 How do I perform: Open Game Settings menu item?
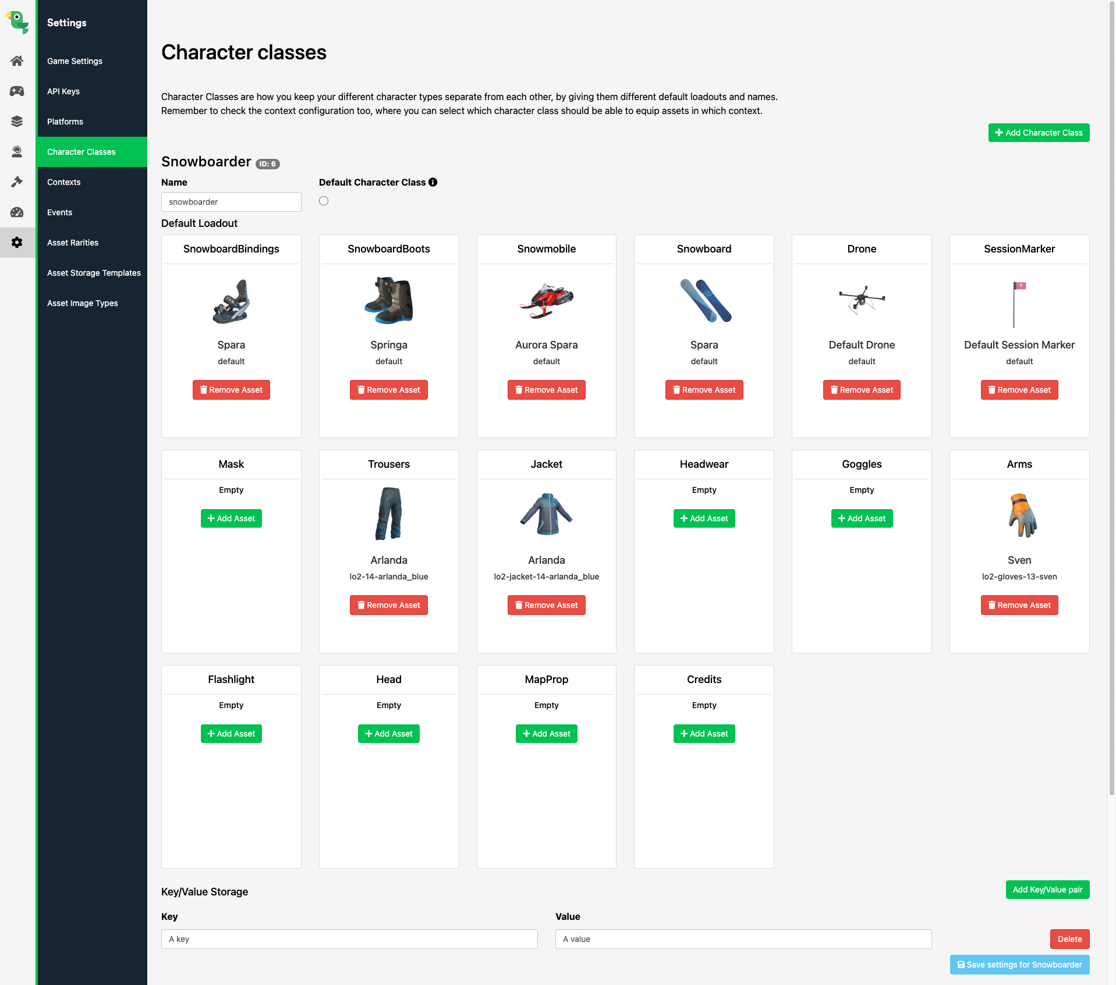point(75,61)
